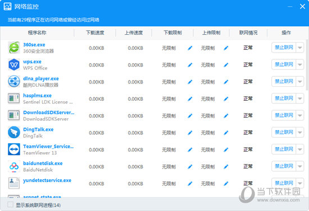The image size is (309, 211).
Task: Open dropdown arrow next to wps.exe 禁止联网
Action: [300, 64]
